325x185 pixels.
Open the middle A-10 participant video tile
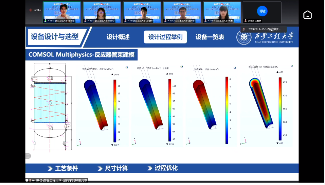click(142, 12)
